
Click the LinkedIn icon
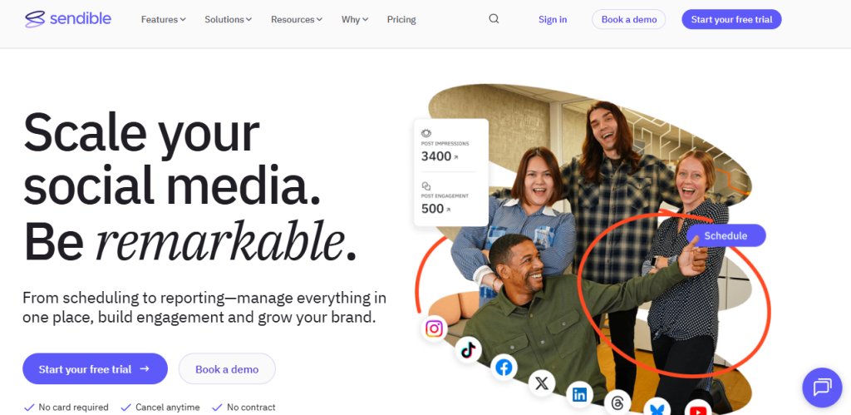click(x=579, y=395)
